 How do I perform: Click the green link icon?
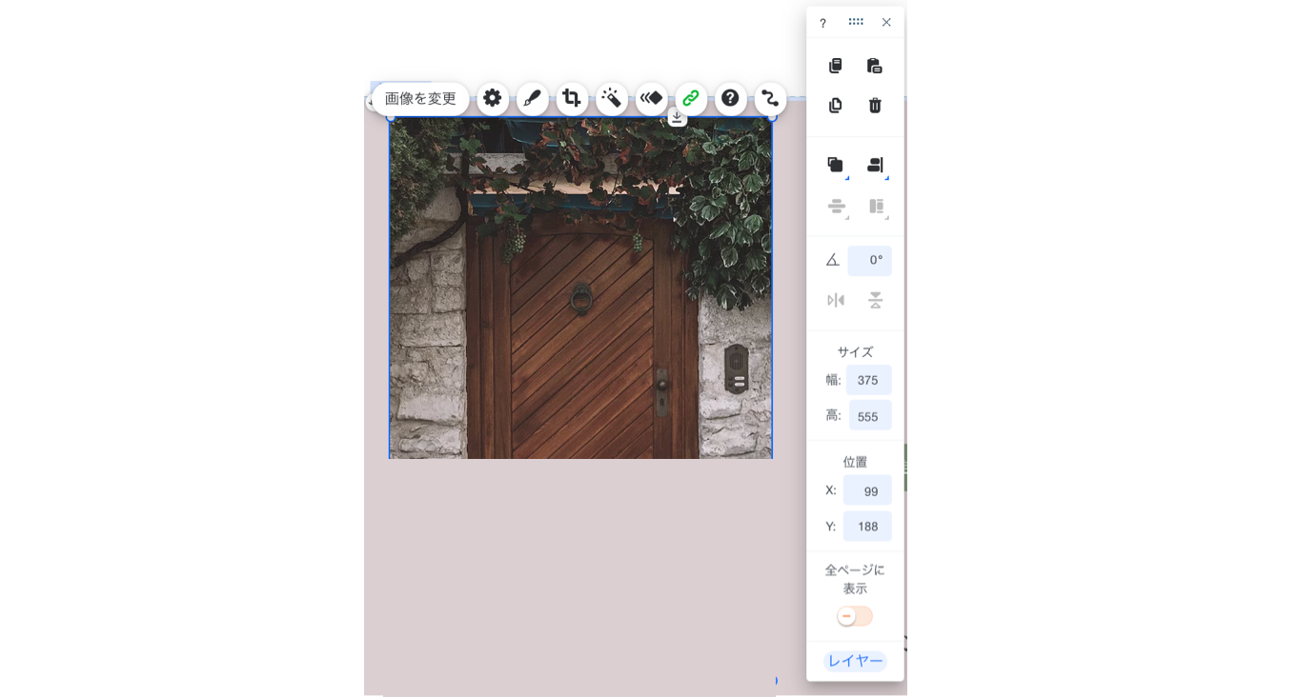[x=691, y=98]
